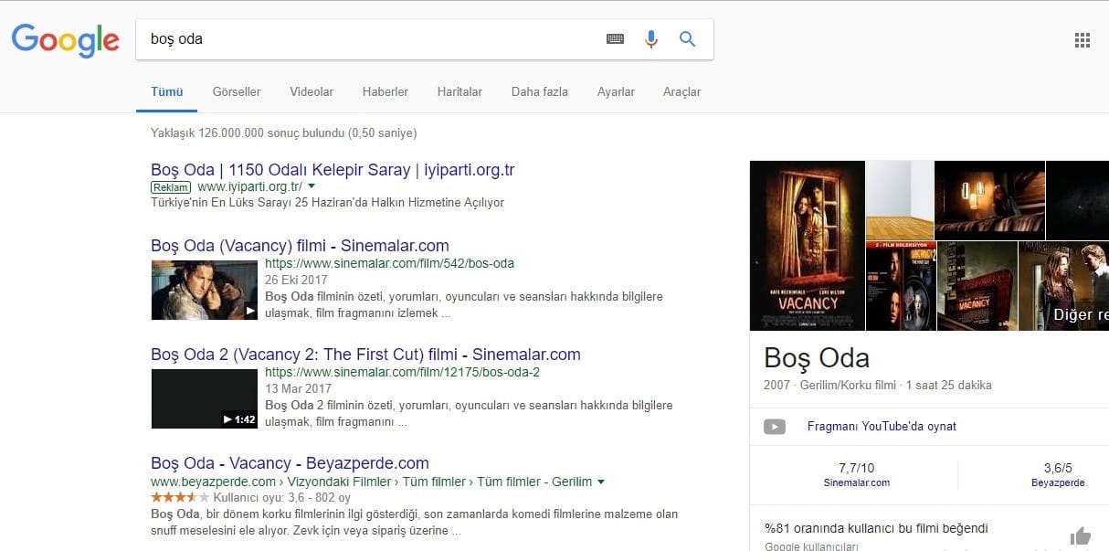Viewport: 1109px width, 551px height.
Task: Click the Google logo
Action: coord(66,40)
